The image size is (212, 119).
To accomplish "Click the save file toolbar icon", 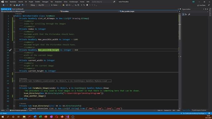I will point(17,5).
